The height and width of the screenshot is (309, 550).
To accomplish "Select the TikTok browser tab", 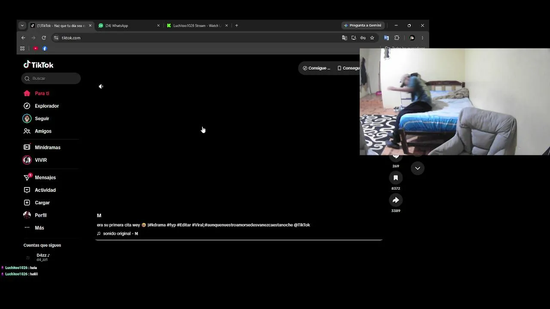I will (61, 26).
